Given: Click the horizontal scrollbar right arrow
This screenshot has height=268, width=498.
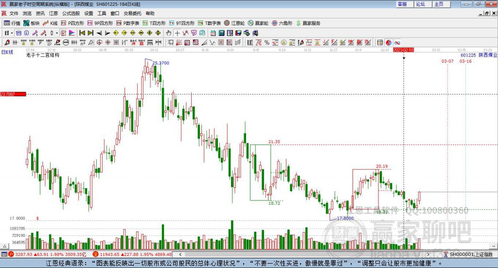Looking at the screenshot, I should point(428,254).
